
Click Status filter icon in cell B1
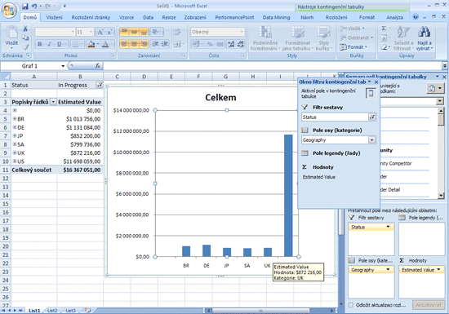100,85
